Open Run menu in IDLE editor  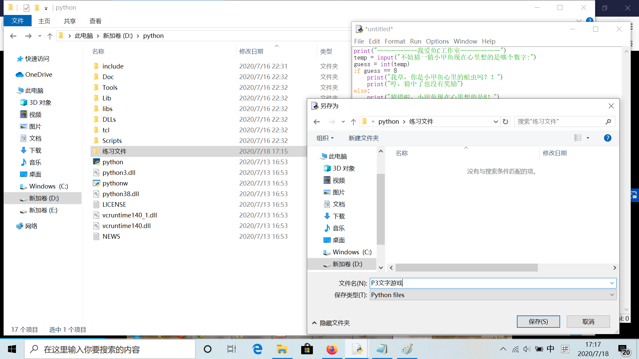[x=415, y=41]
